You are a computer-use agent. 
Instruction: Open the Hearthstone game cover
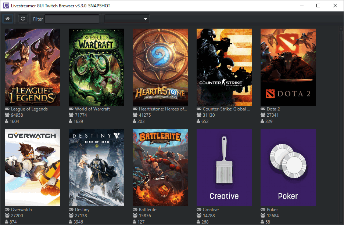pos(160,67)
